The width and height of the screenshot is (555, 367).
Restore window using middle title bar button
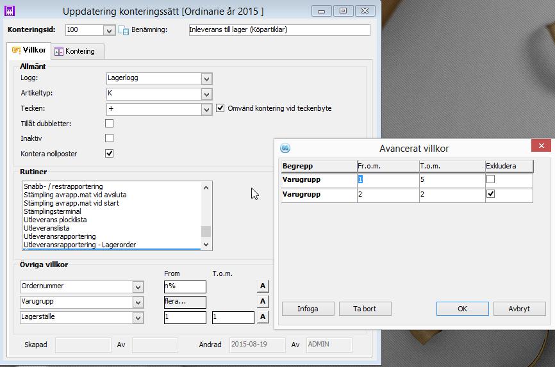[x=343, y=11]
